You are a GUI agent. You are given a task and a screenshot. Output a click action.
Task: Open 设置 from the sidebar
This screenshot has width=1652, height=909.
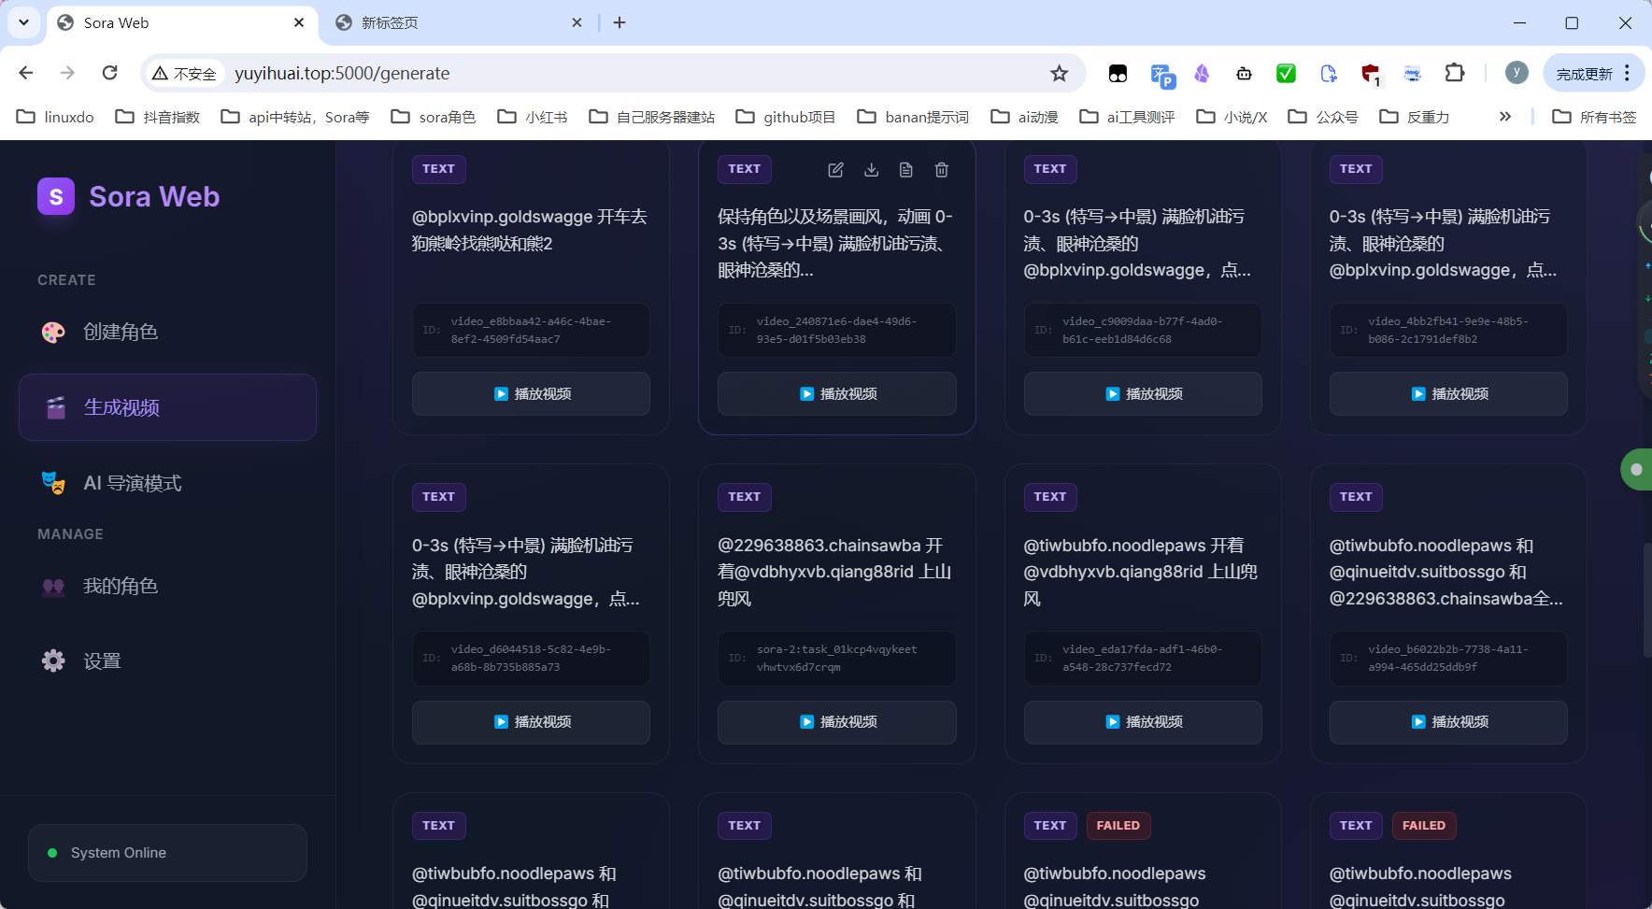(167, 660)
